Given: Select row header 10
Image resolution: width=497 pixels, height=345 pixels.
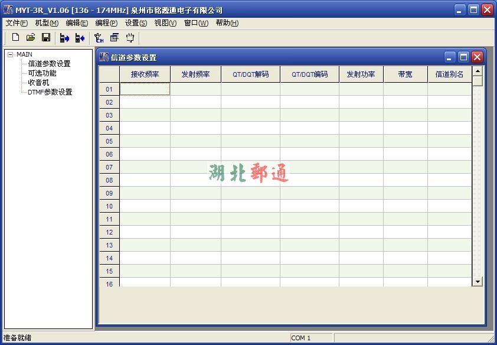Looking at the screenshot, I should pyautogui.click(x=109, y=206).
